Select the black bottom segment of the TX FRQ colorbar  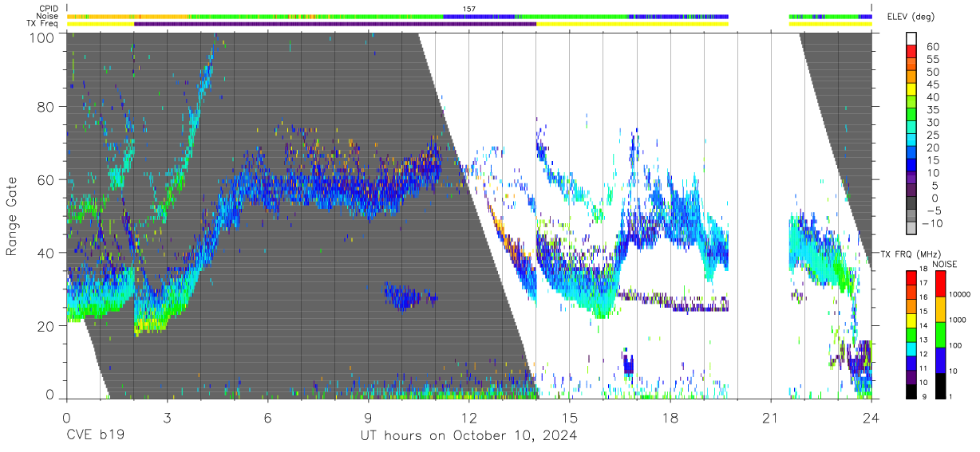tap(911, 391)
